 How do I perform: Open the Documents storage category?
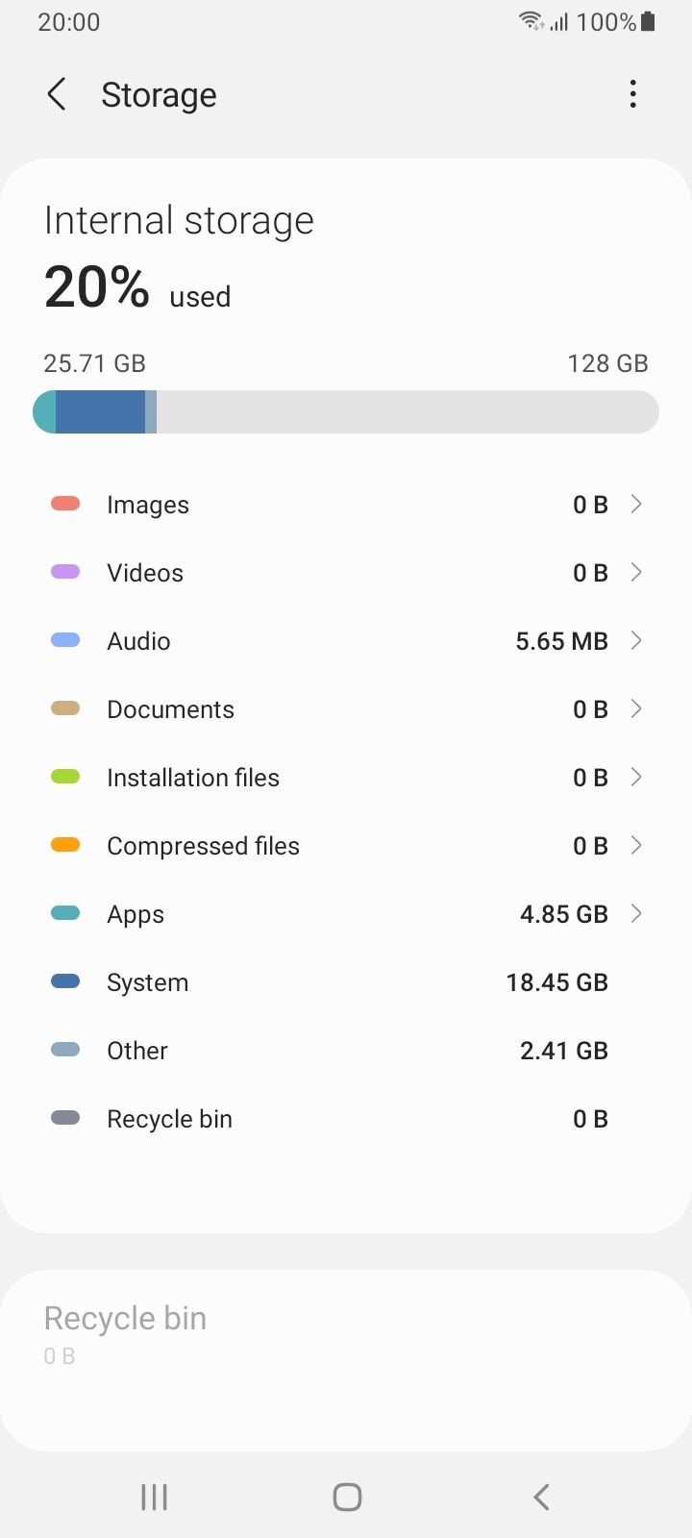coord(346,709)
